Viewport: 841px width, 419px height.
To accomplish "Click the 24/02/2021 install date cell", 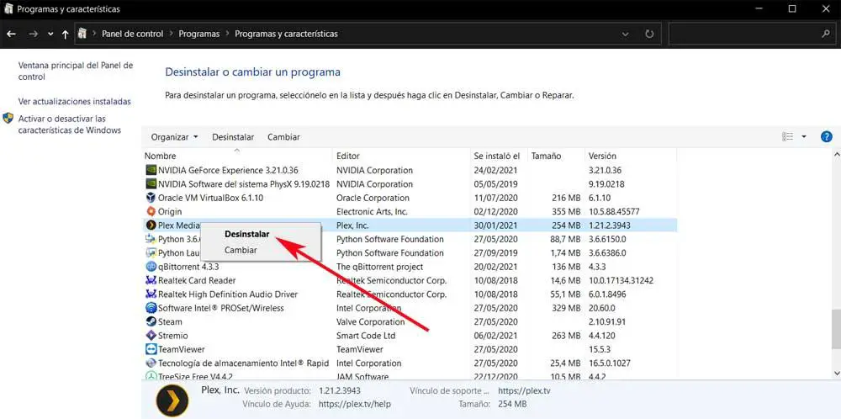I will click(x=495, y=170).
